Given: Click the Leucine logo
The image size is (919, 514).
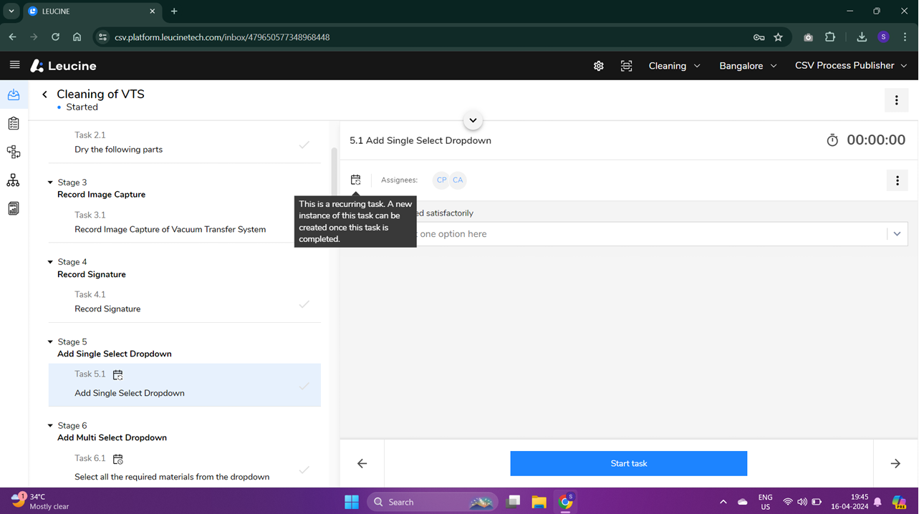Looking at the screenshot, I should click(x=63, y=66).
